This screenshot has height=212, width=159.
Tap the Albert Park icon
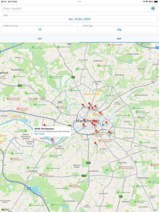pos(71,91)
